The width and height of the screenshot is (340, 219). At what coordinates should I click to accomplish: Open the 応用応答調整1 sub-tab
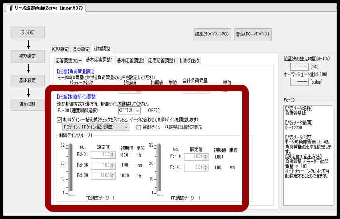point(161,60)
